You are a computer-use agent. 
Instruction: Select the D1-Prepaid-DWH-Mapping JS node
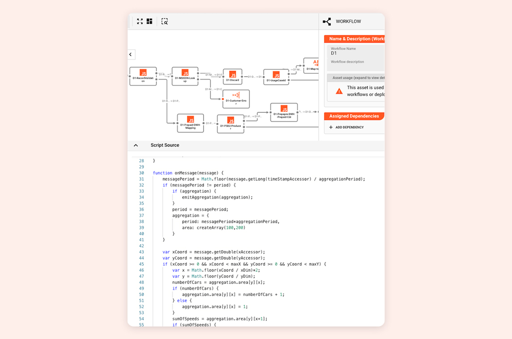(x=190, y=123)
